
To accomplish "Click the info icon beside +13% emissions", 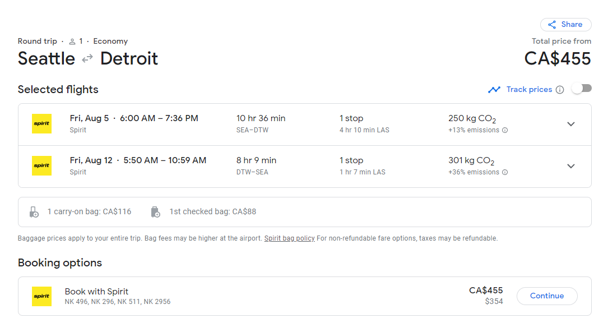I will [x=505, y=130].
